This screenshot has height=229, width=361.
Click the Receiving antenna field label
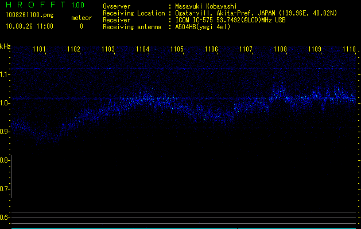(x=132, y=27)
